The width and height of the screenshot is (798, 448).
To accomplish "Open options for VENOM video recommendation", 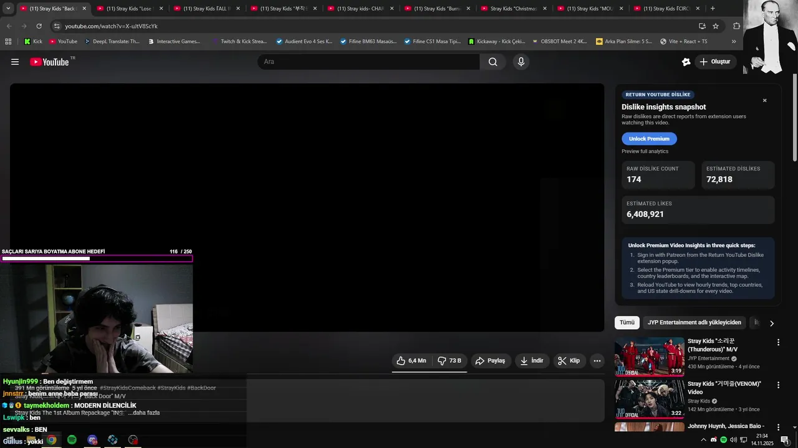I will pyautogui.click(x=778, y=385).
